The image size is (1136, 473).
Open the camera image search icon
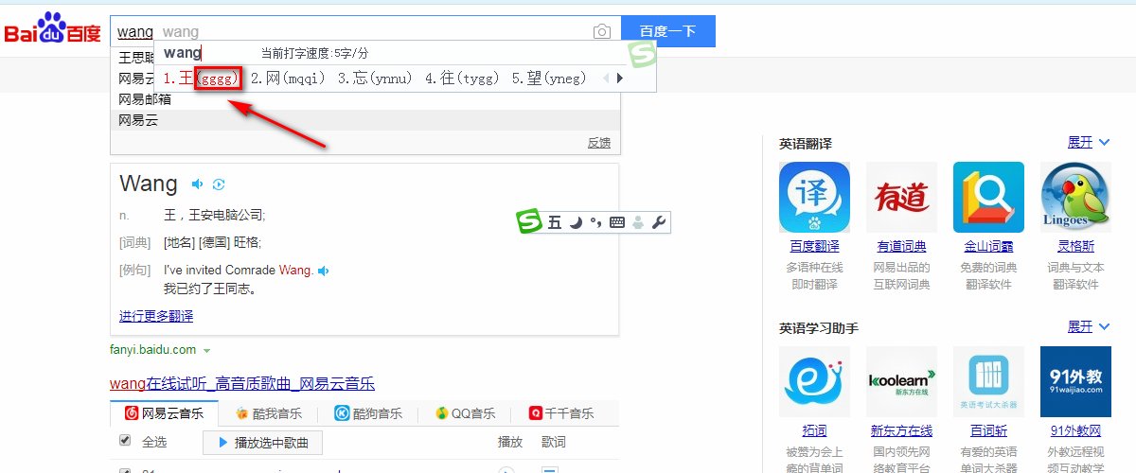pos(601,32)
